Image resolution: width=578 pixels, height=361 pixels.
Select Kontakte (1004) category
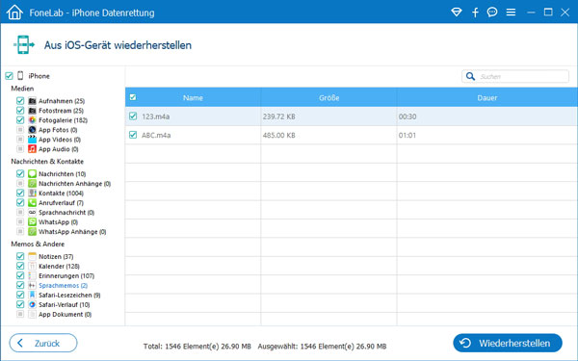point(61,193)
